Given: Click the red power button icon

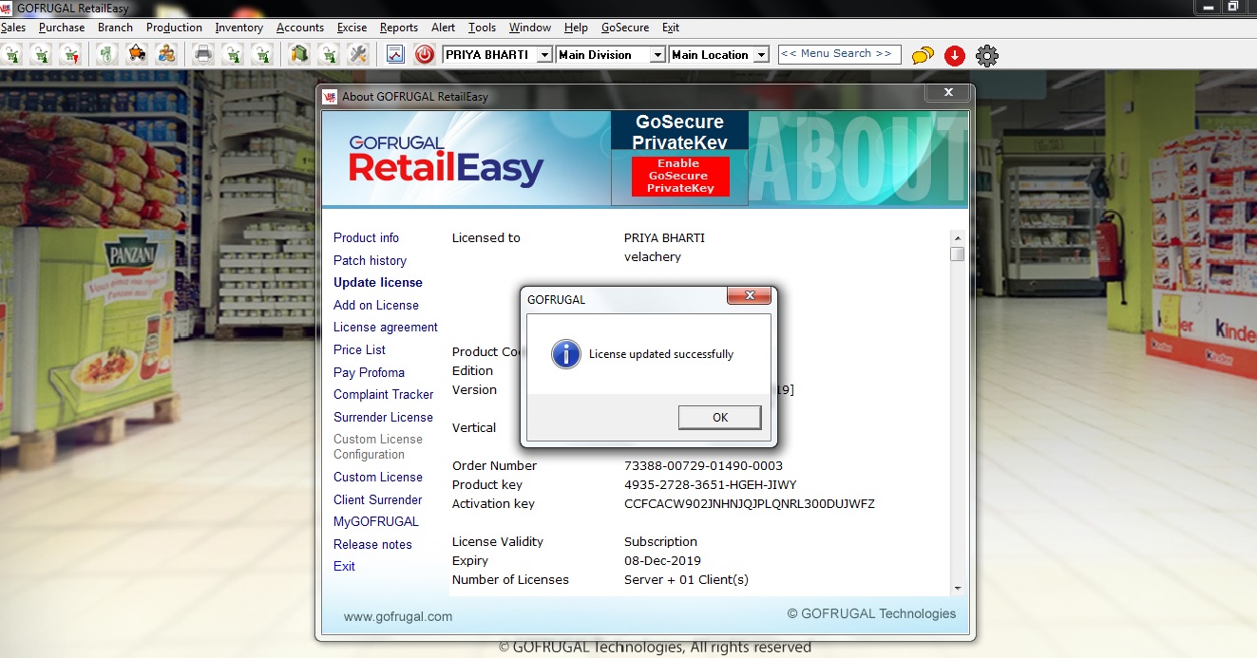Looking at the screenshot, I should tap(424, 54).
